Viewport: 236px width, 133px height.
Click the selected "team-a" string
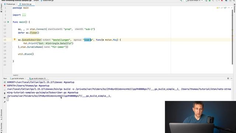(x=88, y=40)
